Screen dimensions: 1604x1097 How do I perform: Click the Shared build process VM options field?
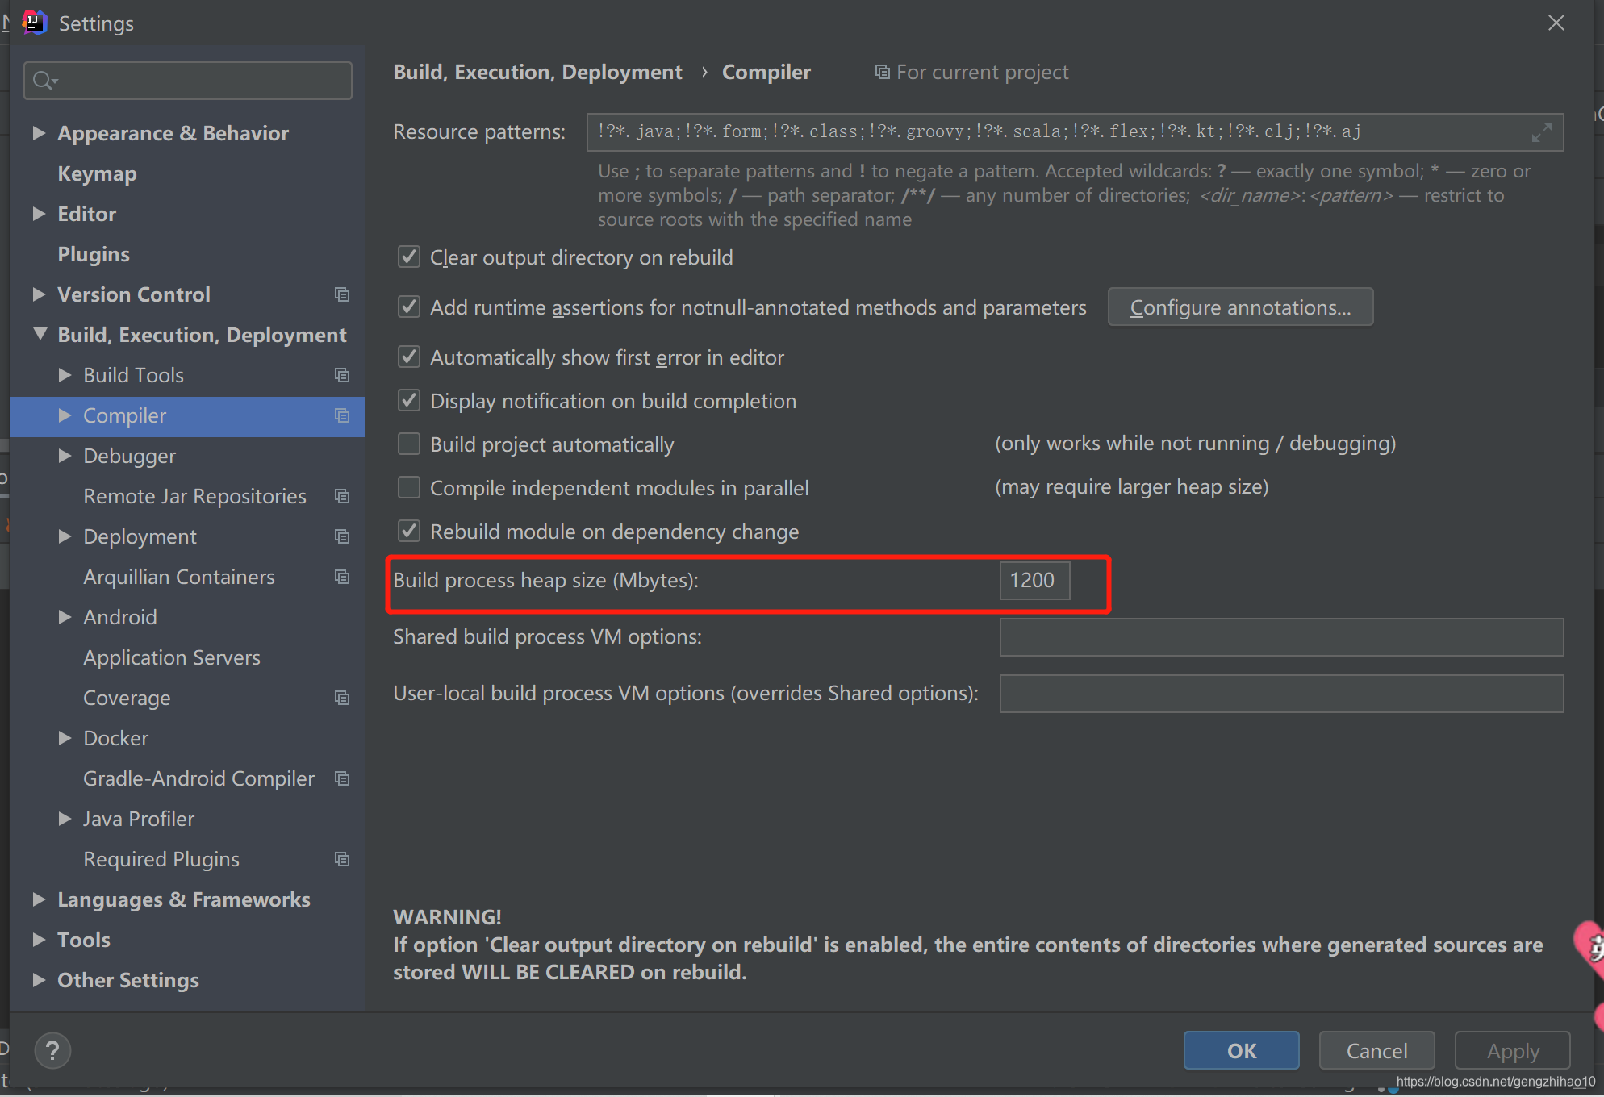tap(1280, 637)
